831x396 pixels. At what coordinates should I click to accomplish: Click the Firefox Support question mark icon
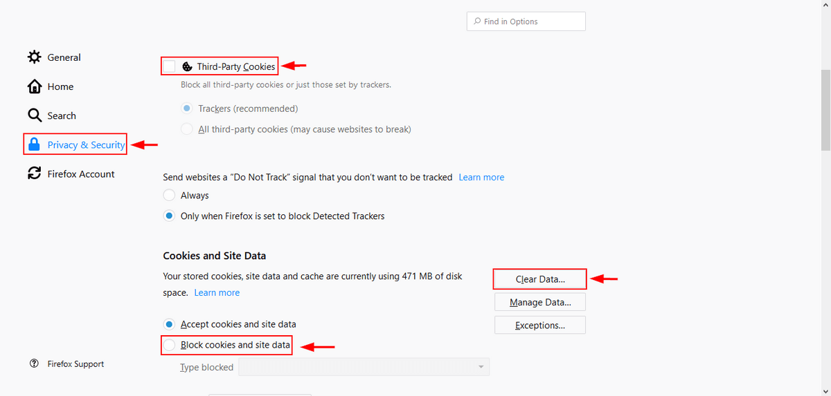click(34, 364)
